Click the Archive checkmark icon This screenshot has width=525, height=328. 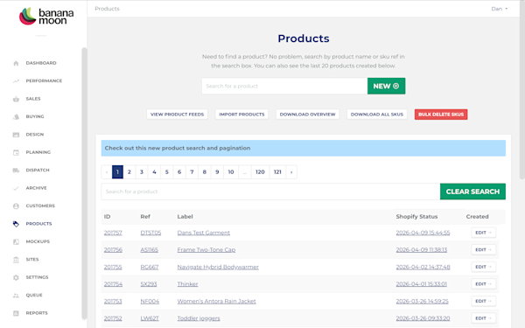point(16,188)
